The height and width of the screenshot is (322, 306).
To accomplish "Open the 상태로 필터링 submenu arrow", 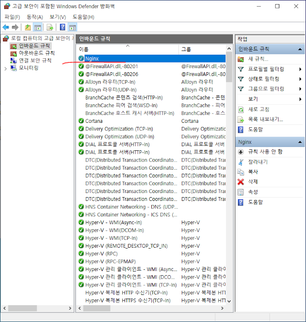I will pyautogui.click(x=300, y=79).
